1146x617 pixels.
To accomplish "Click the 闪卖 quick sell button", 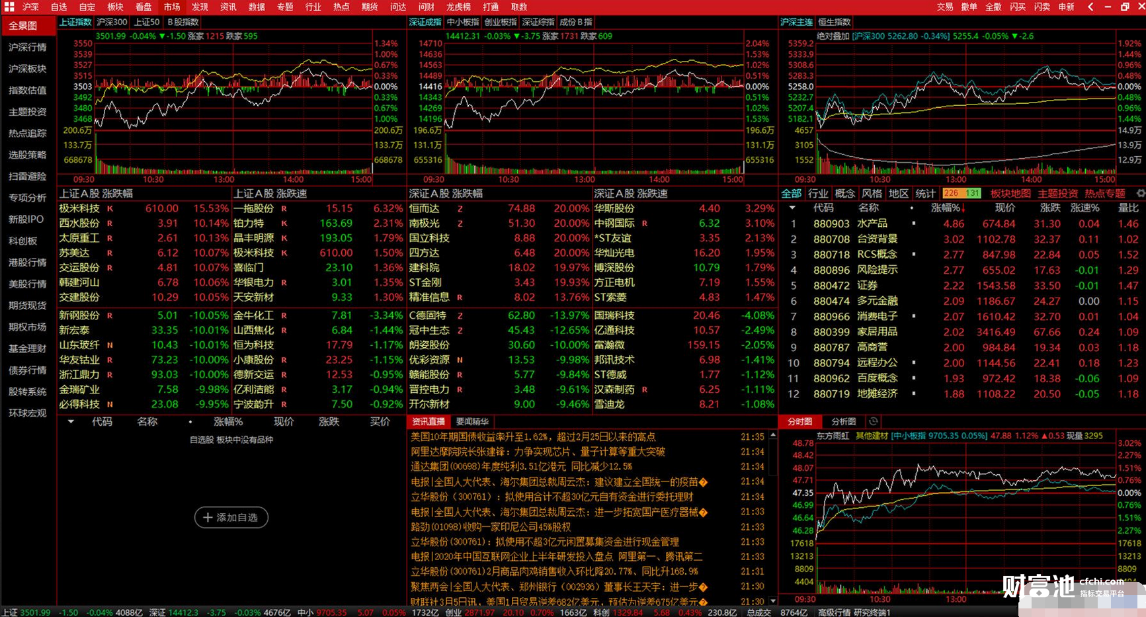I will click(1042, 7).
